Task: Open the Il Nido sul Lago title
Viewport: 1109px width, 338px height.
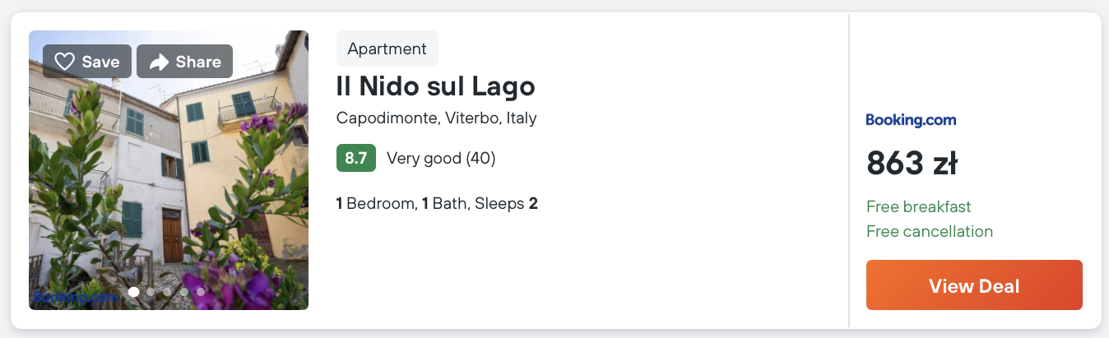Action: (436, 86)
